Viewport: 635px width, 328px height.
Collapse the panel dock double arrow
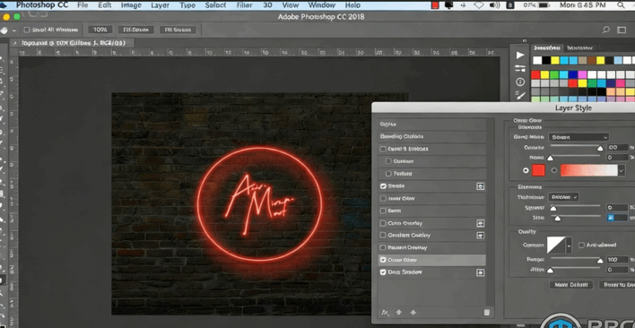click(525, 40)
